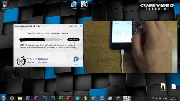Screen dimensions: 180x101
Task: Click the colorful square taskbar icon
Action: 94,98
